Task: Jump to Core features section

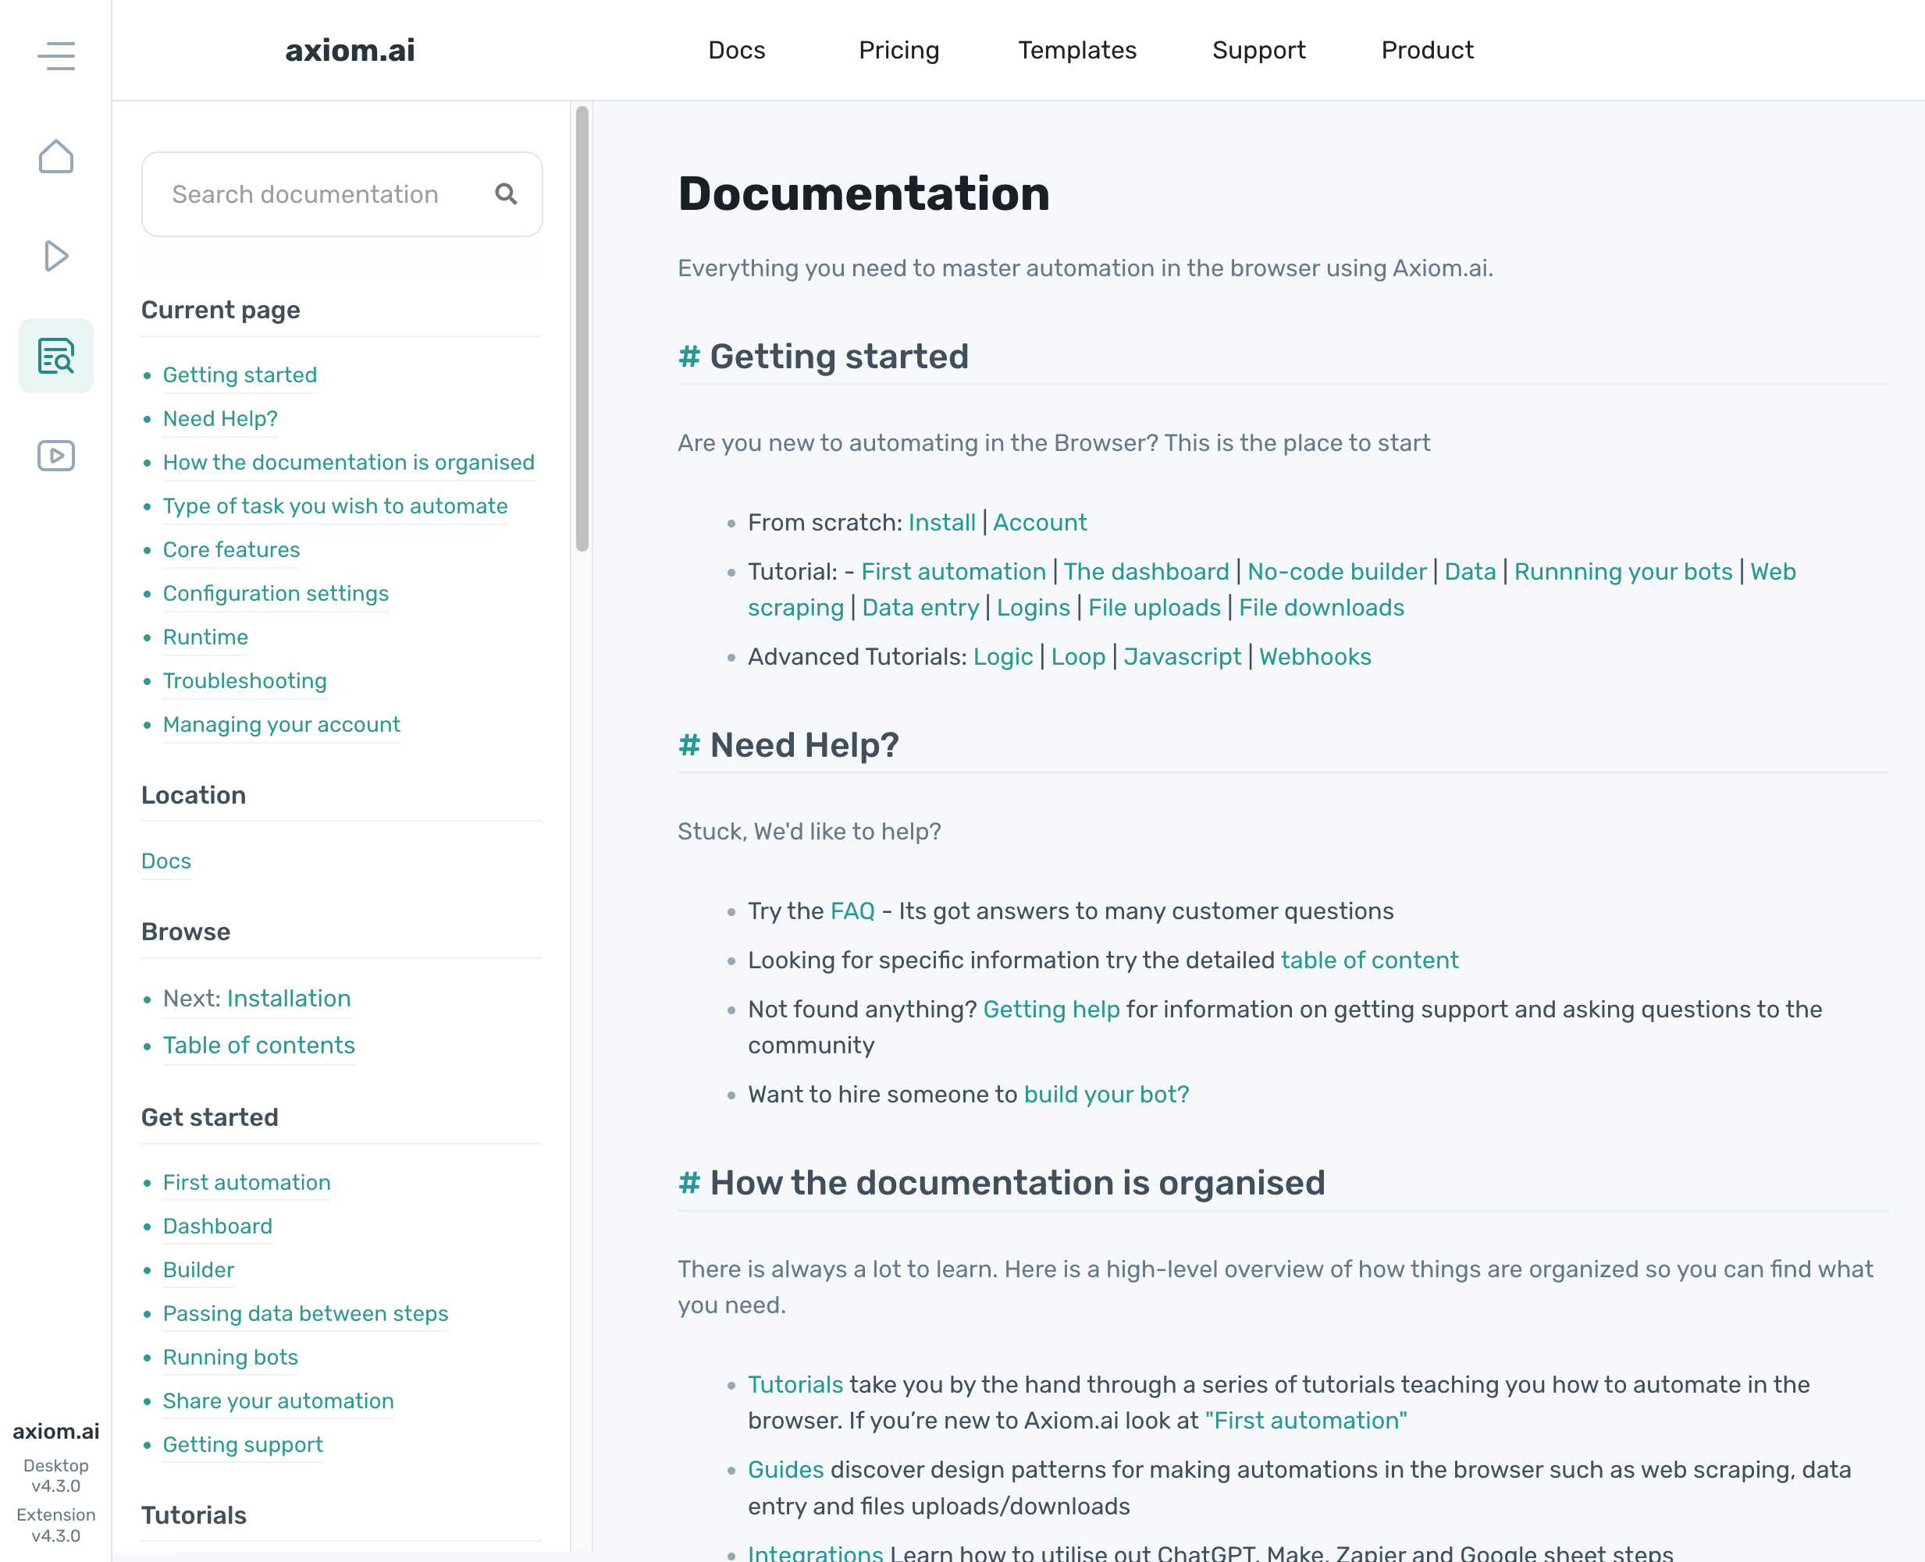Action: click(x=231, y=550)
